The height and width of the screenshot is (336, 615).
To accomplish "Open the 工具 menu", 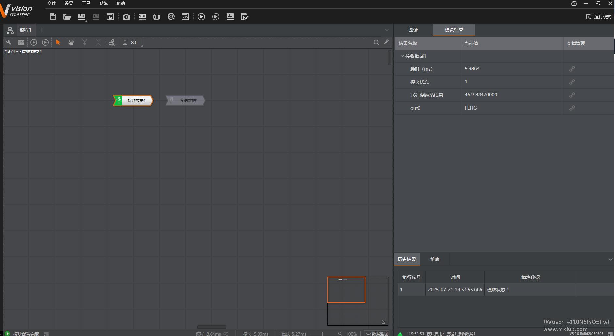I will tap(86, 3).
